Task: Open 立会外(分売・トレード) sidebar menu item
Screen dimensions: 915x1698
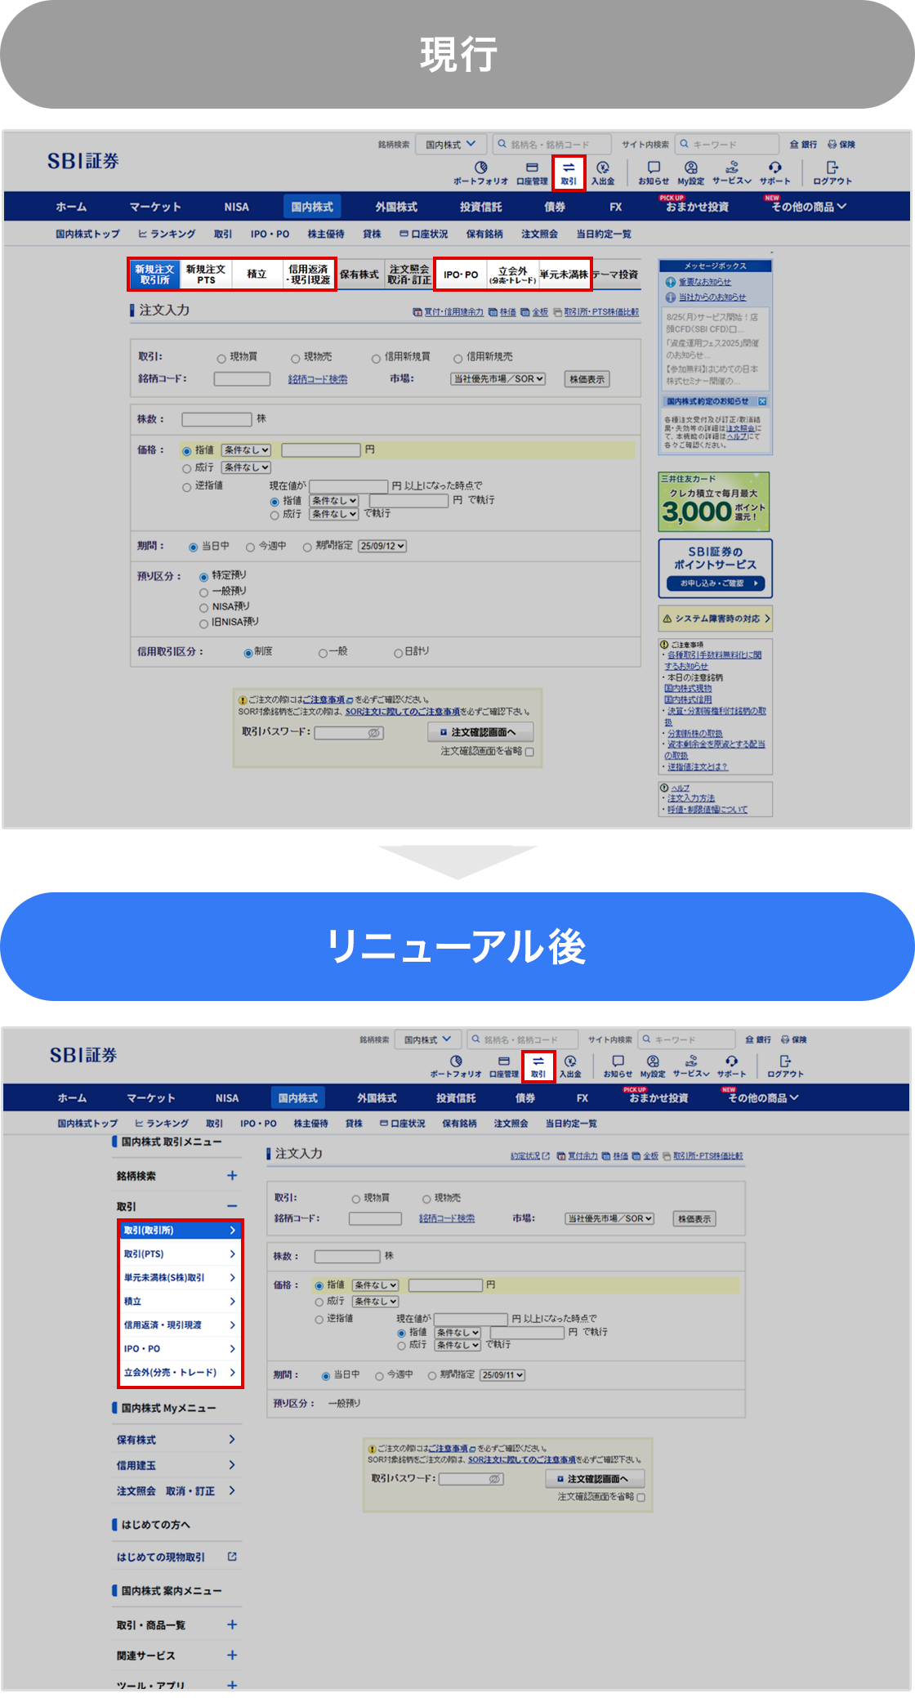Action: (x=181, y=1372)
